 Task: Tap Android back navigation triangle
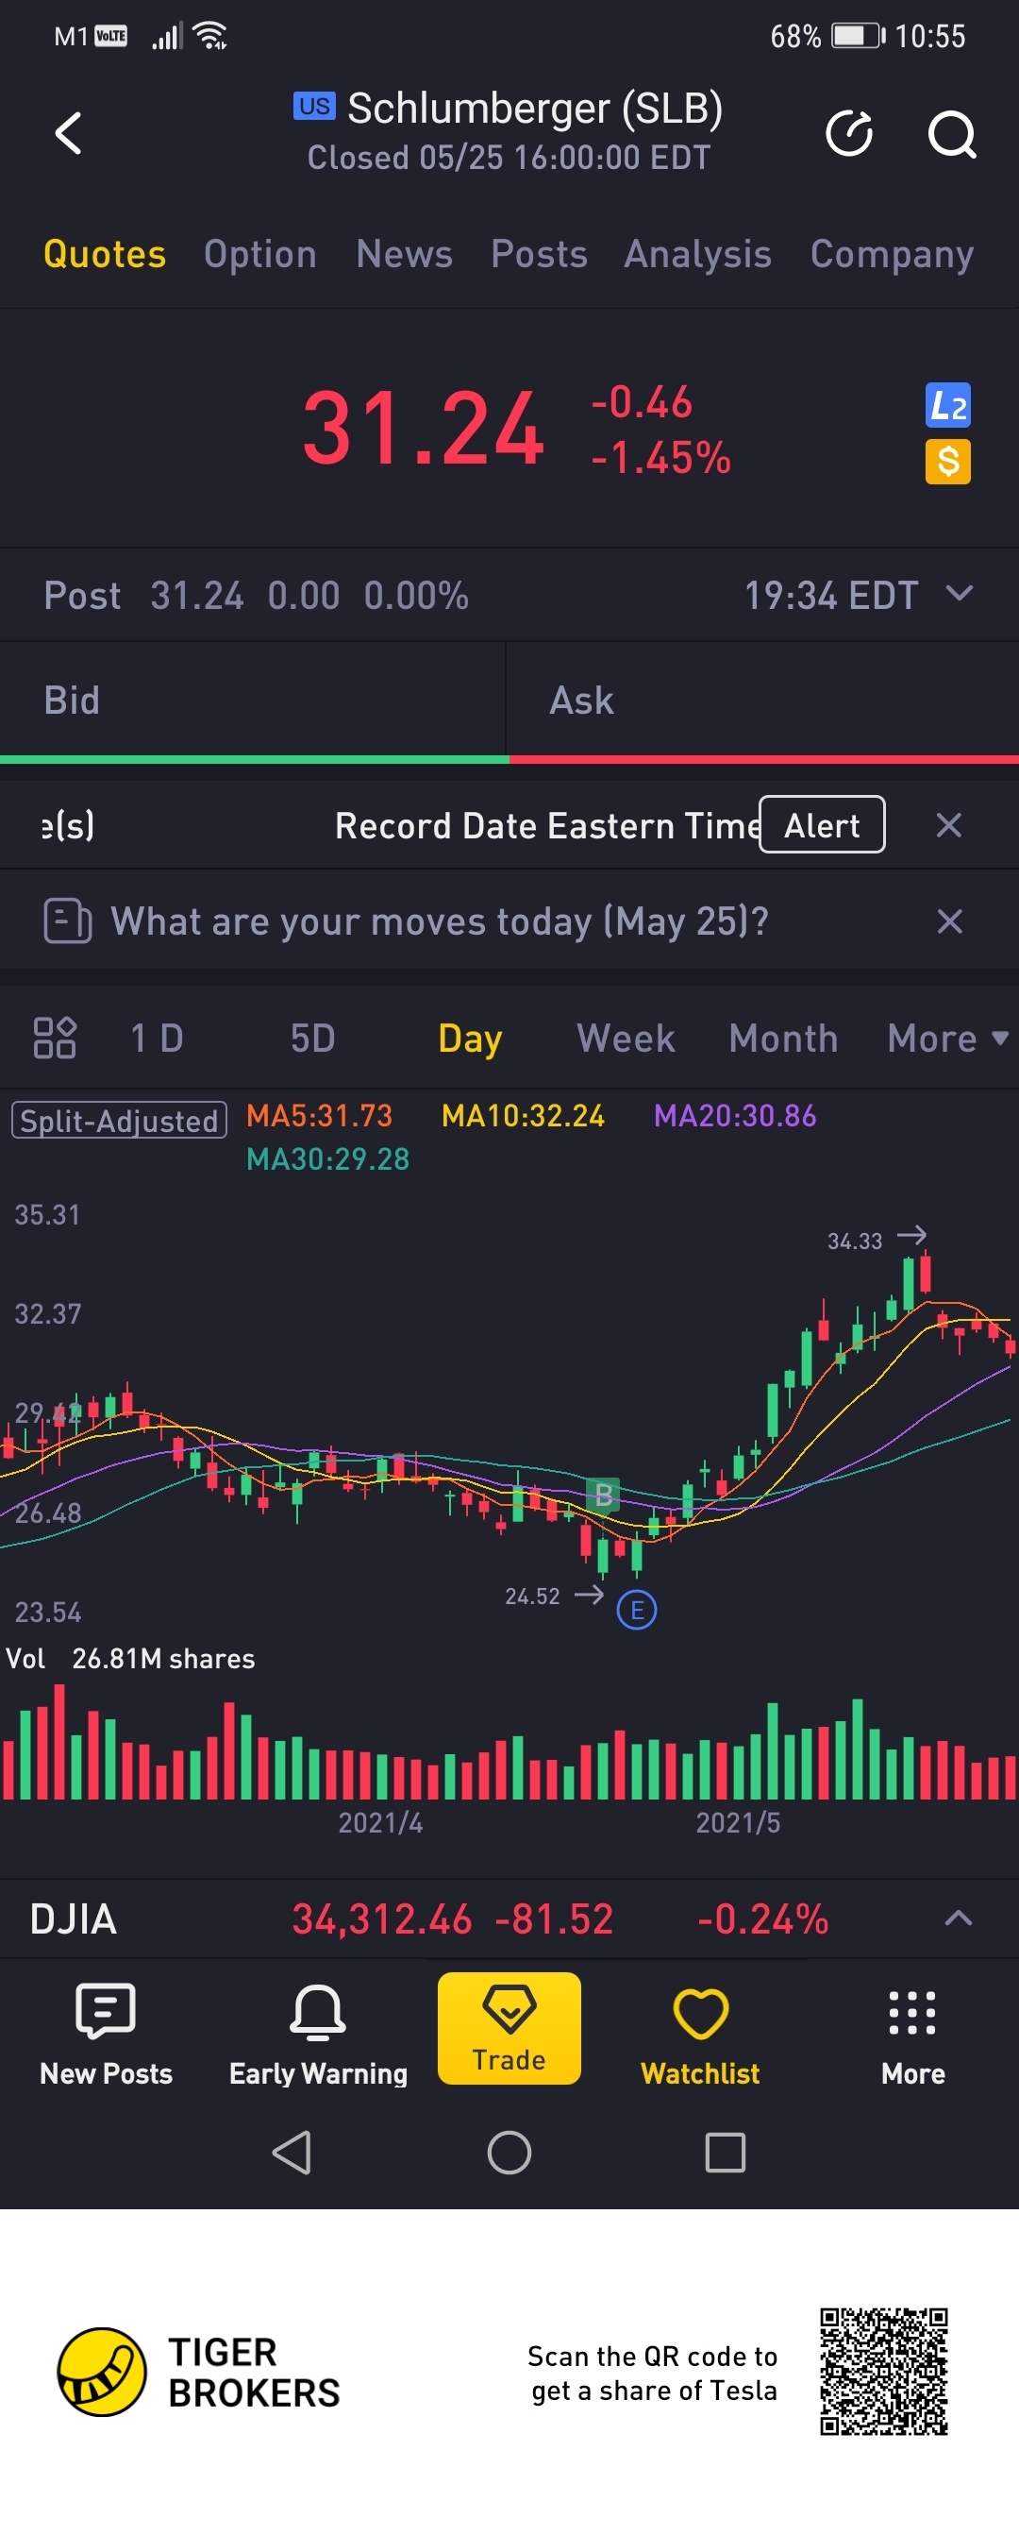pos(292,2153)
